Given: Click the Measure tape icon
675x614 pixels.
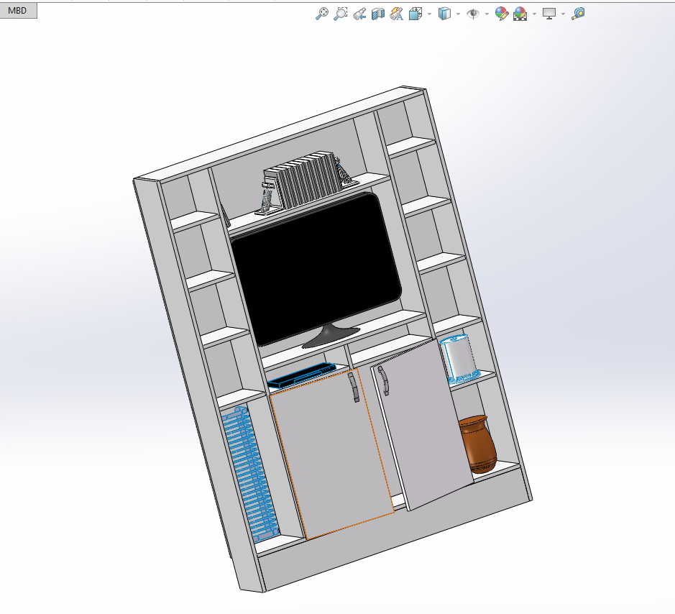Looking at the screenshot, I should (578, 14).
